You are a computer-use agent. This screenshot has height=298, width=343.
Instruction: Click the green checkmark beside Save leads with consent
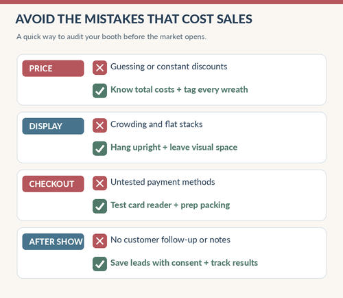99,264
